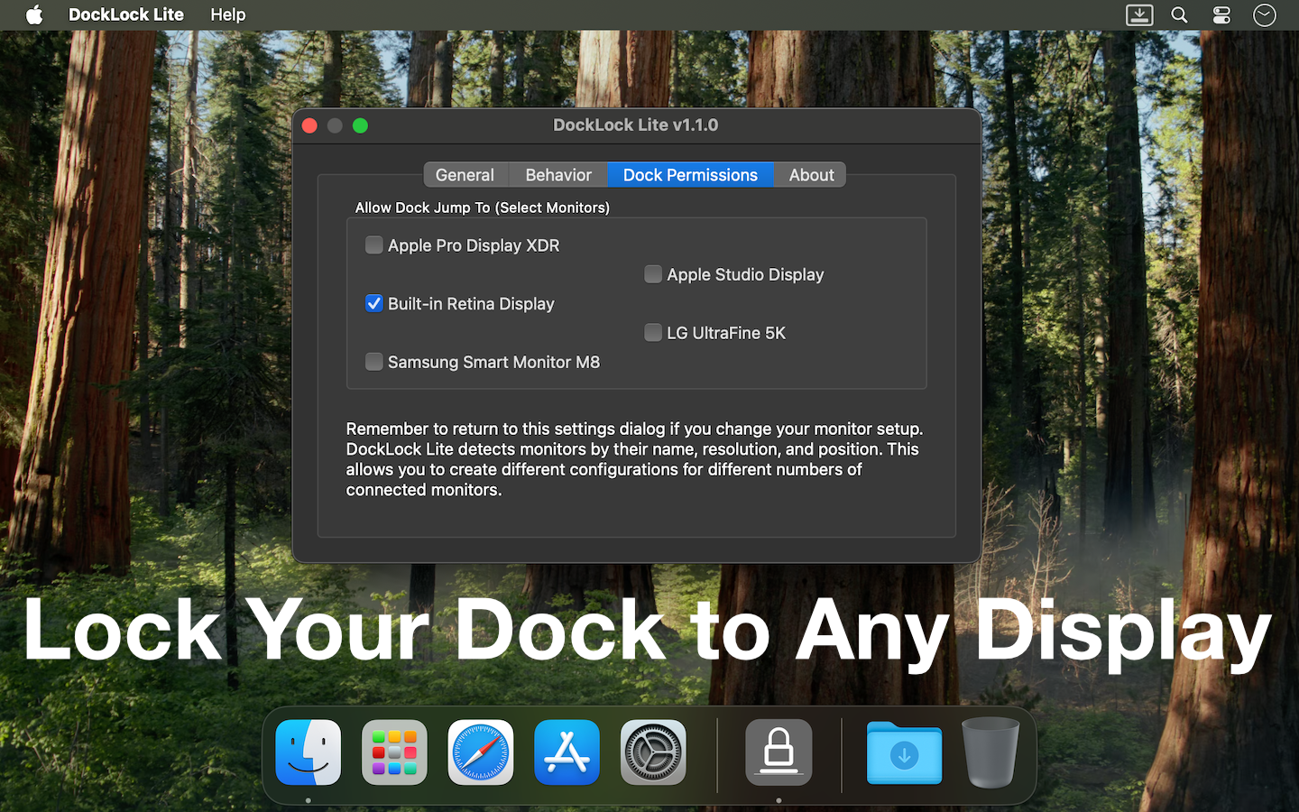The width and height of the screenshot is (1299, 812).
Task: Open the Help menu
Action: pyautogui.click(x=228, y=14)
